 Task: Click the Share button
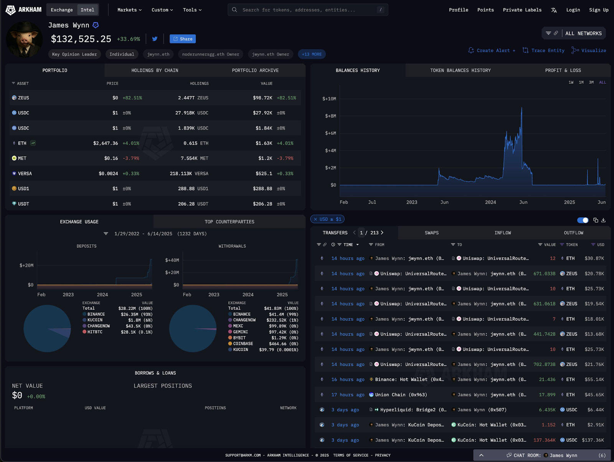(183, 38)
